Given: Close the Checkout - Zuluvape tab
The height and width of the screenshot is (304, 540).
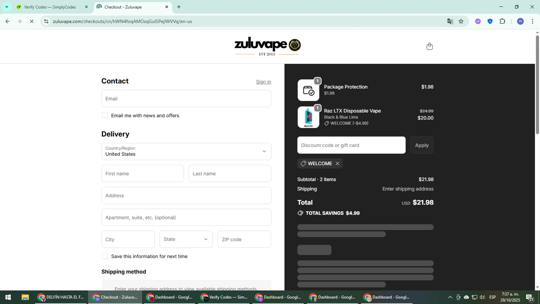Looking at the screenshot, I should tap(167, 7).
